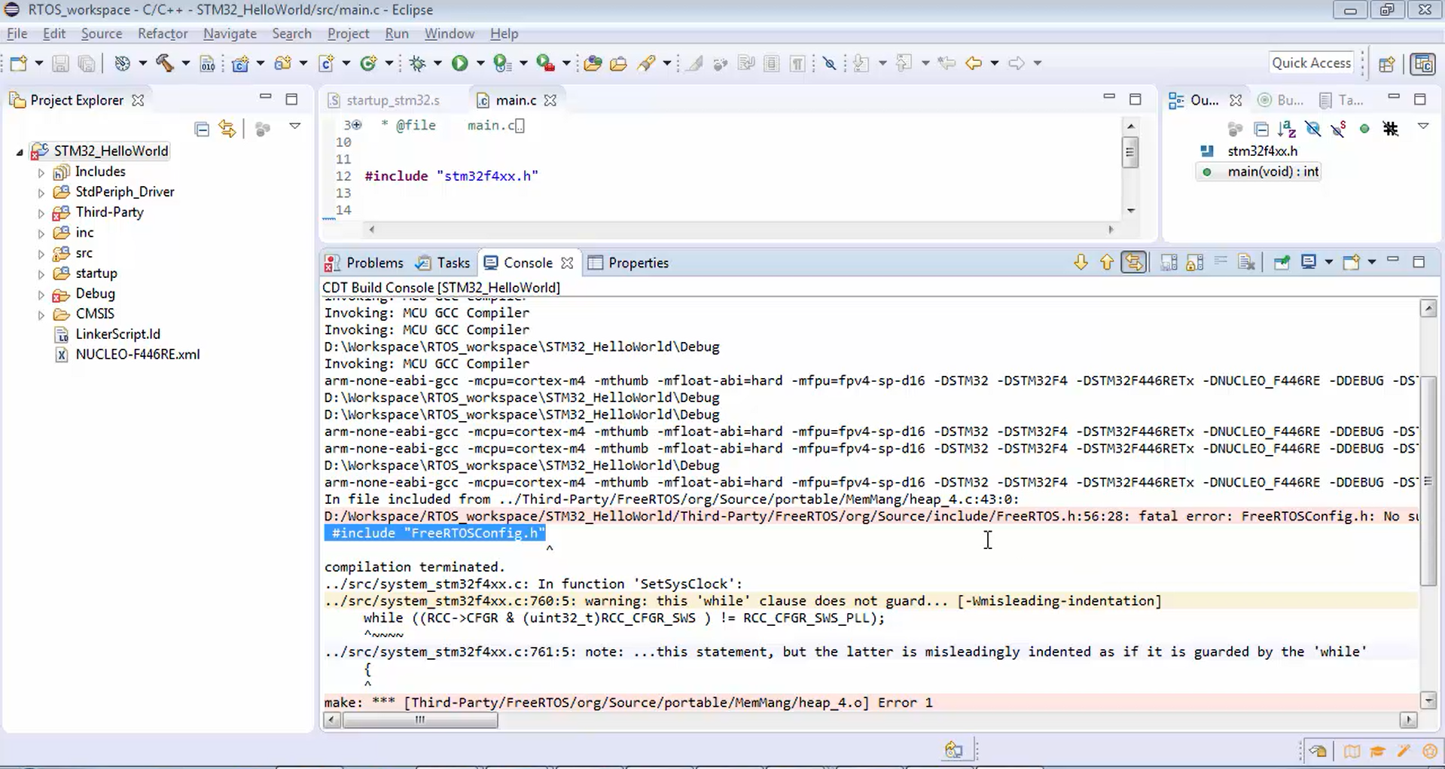Go to the last edit location

click(x=947, y=63)
